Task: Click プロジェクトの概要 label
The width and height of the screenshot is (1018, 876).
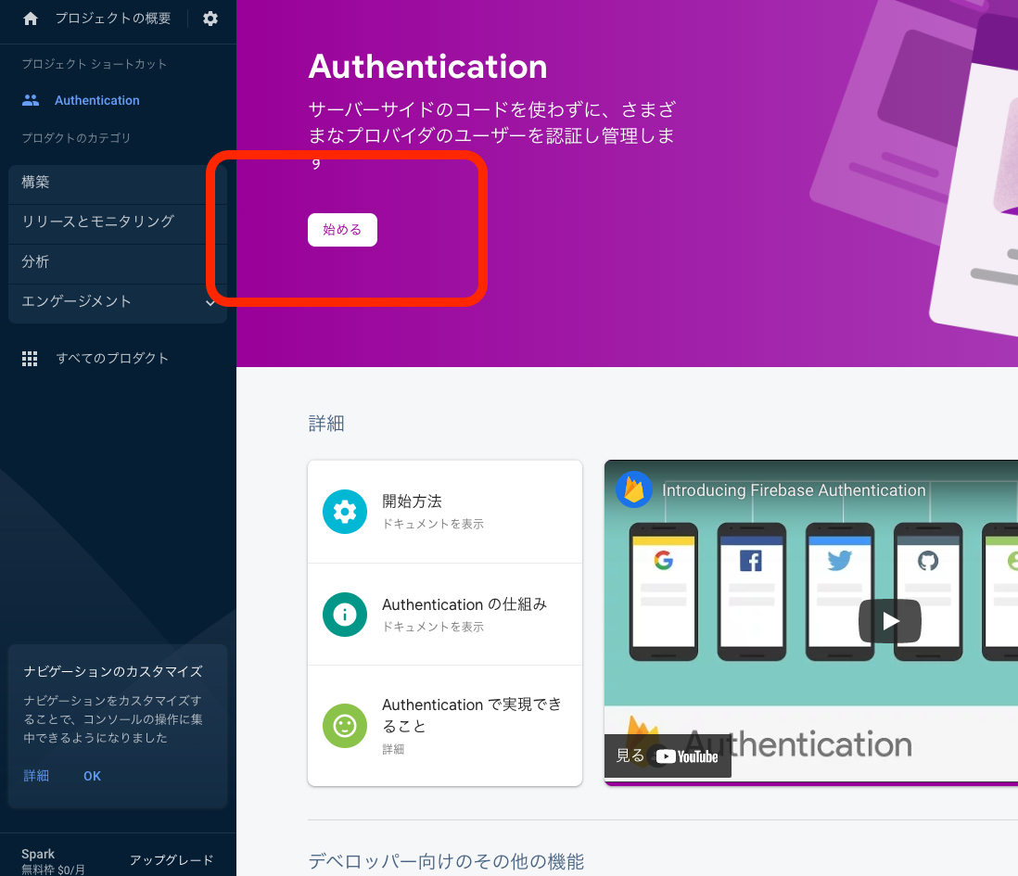Action: (x=113, y=19)
